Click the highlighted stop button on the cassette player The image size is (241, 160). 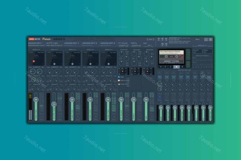point(176,67)
